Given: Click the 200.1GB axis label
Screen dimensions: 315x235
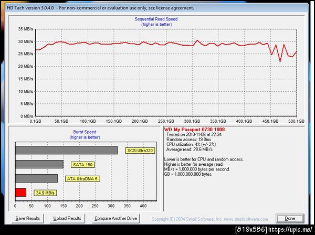Looking at the screenshot, I should 140,121.
